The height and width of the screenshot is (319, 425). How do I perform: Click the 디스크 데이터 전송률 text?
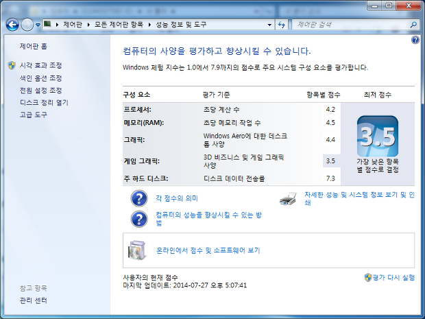tap(234, 178)
